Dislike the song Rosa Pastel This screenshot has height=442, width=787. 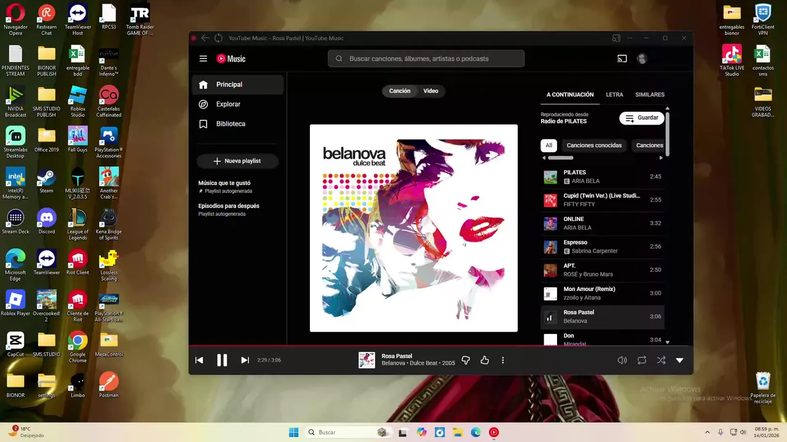[x=465, y=360]
